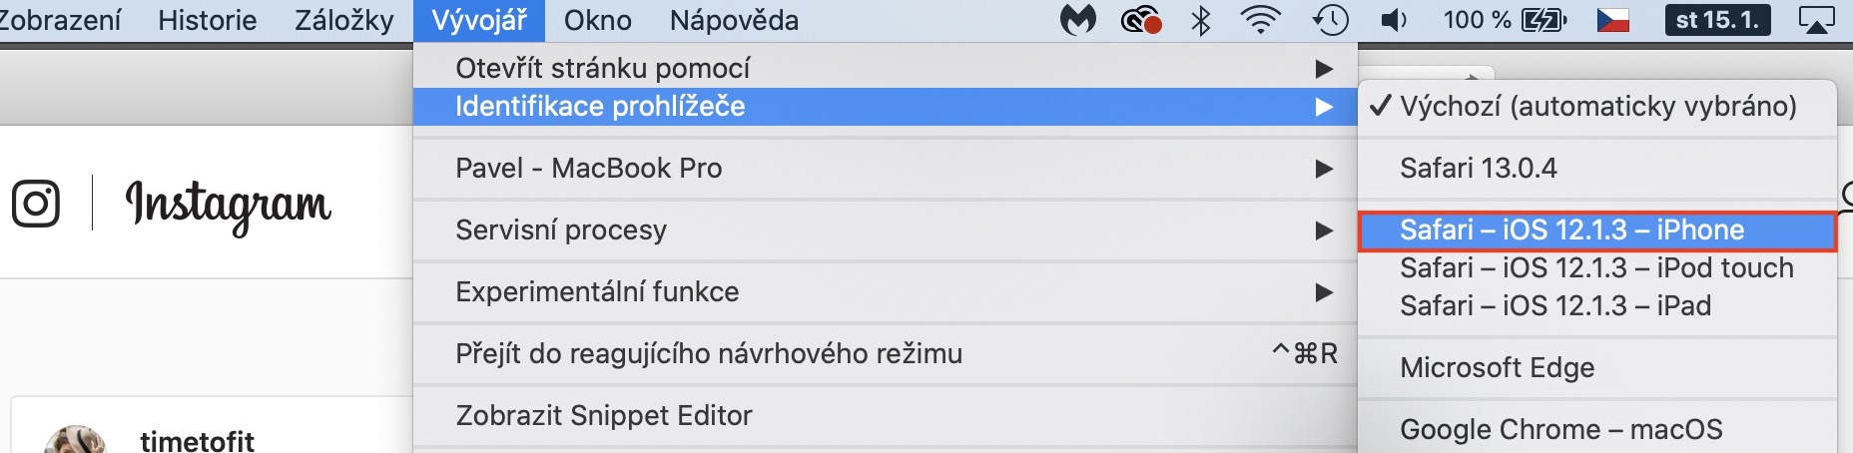Click the Time Machine icon

[1330, 20]
